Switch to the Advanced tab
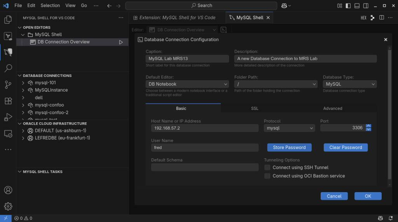The height and width of the screenshot is (222, 398). 333,108
